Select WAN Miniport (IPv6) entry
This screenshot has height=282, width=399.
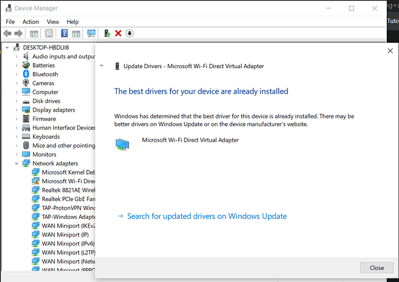(x=68, y=243)
